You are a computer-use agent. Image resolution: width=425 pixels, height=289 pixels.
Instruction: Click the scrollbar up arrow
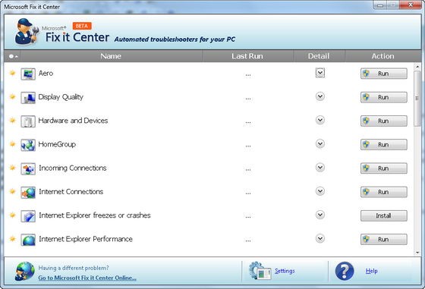[x=417, y=66]
